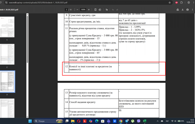195x124 pixels.
Task: Click text 'Комісії та інші платежі за кредитом'
Action: [89, 66]
